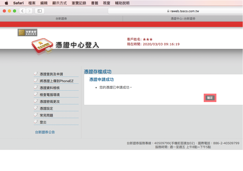Open 將憑證上傳到PhoneEZ link
Viewport: 243px width, 171px height.
pos(57,81)
